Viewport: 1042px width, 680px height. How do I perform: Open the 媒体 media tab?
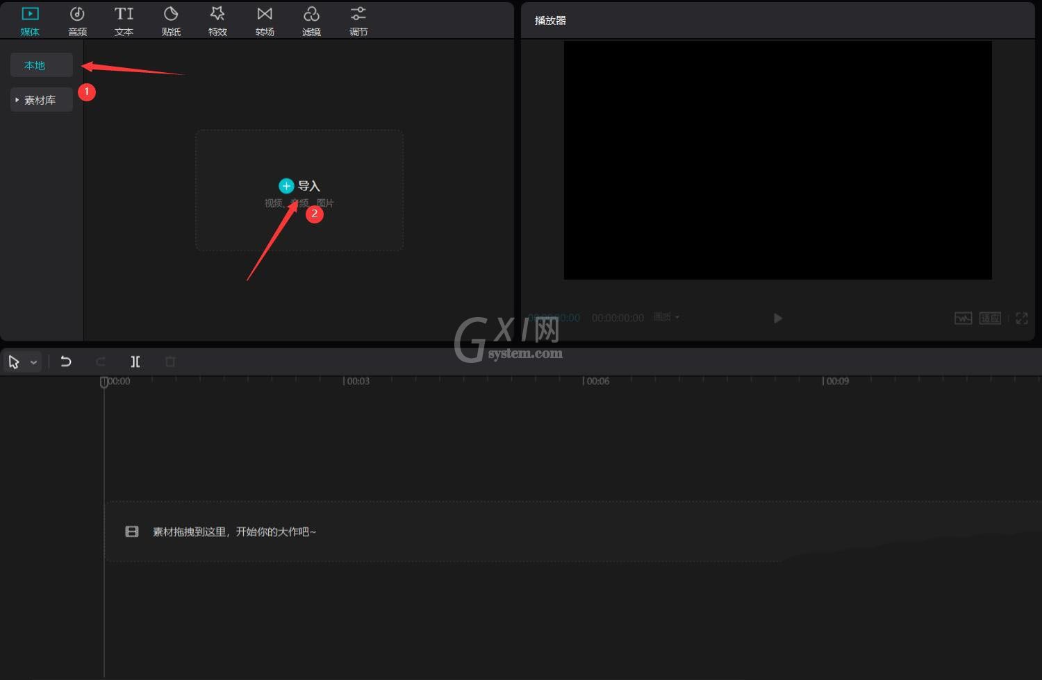point(30,22)
